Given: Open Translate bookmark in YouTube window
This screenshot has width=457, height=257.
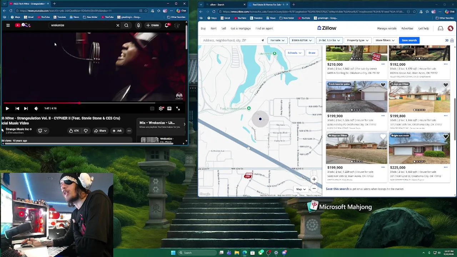Looking at the screenshot, I should pyautogui.click(x=60, y=17).
